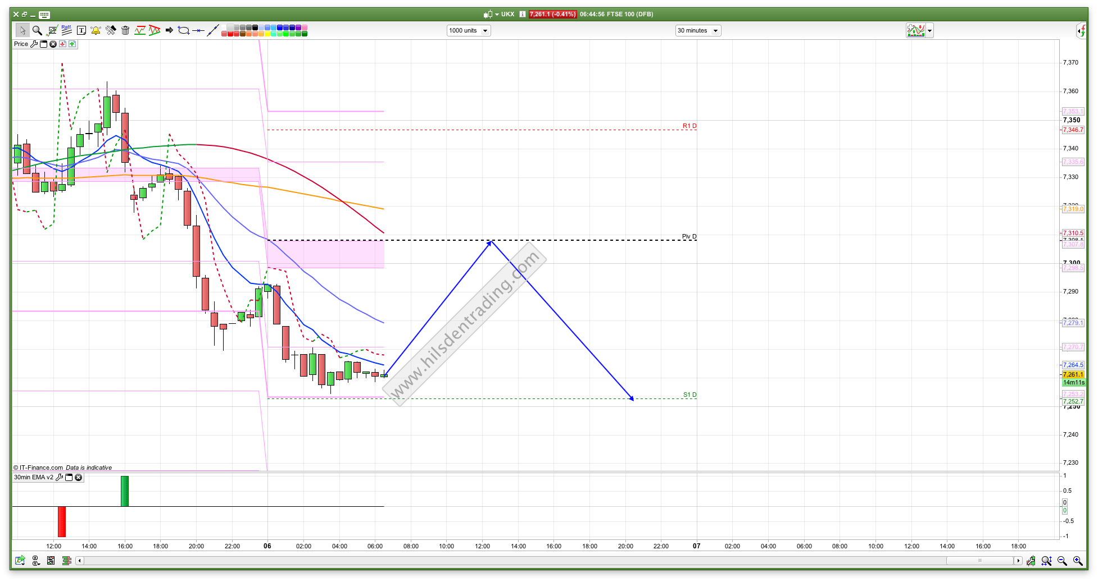The width and height of the screenshot is (1098, 582).
Task: Move the Price panel down with red arrow
Action: point(62,44)
